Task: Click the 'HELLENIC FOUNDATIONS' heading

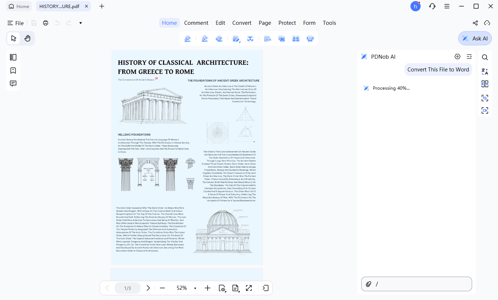Action: tap(134, 135)
